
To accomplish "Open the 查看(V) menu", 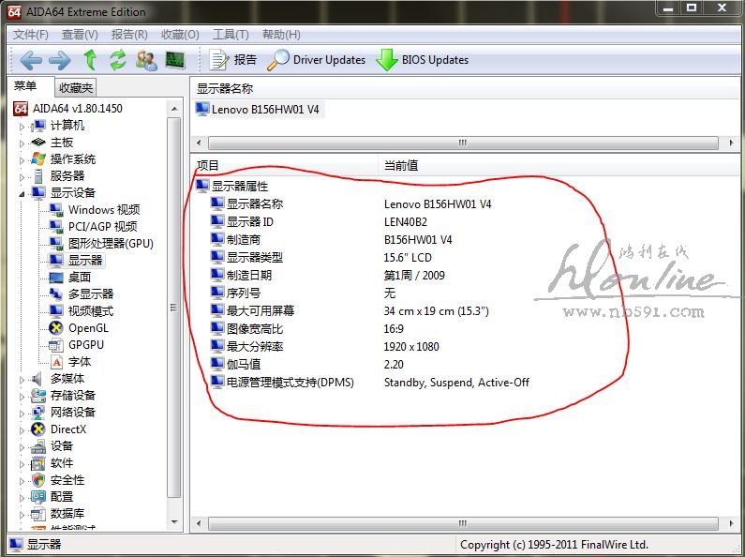I will [x=80, y=35].
